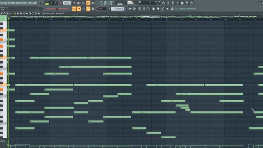Click the download arrow icon beside hint bar
Viewport: 263px width, 148px height.
(172, 9)
